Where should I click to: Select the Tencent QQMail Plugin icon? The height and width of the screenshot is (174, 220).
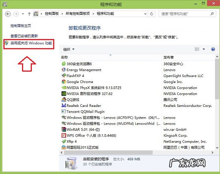pyautogui.click(x=64, y=111)
